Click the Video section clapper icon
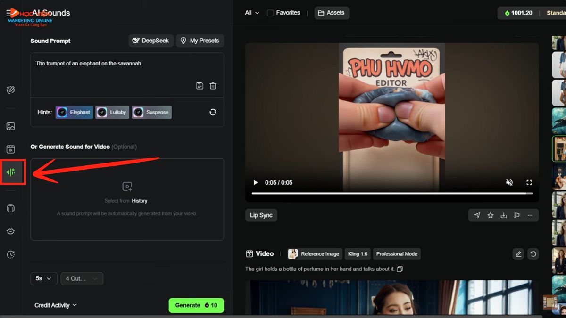 point(250,254)
